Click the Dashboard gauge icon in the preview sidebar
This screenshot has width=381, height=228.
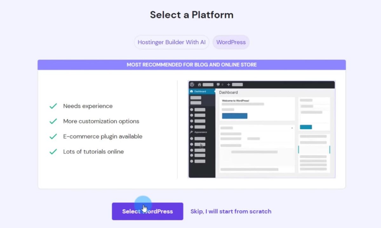[x=191, y=91]
